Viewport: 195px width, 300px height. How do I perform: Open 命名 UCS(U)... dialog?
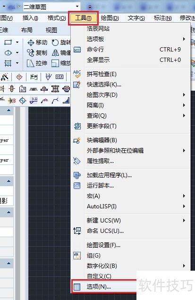click(130, 231)
